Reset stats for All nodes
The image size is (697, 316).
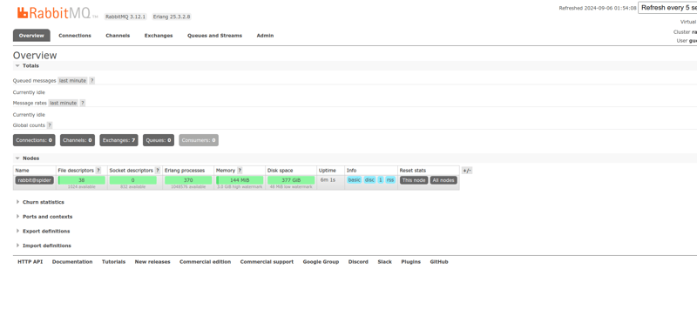[x=443, y=180]
